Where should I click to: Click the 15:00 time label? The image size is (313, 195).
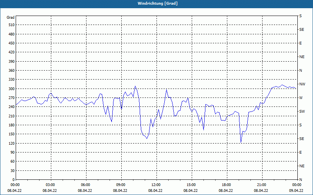(192, 184)
